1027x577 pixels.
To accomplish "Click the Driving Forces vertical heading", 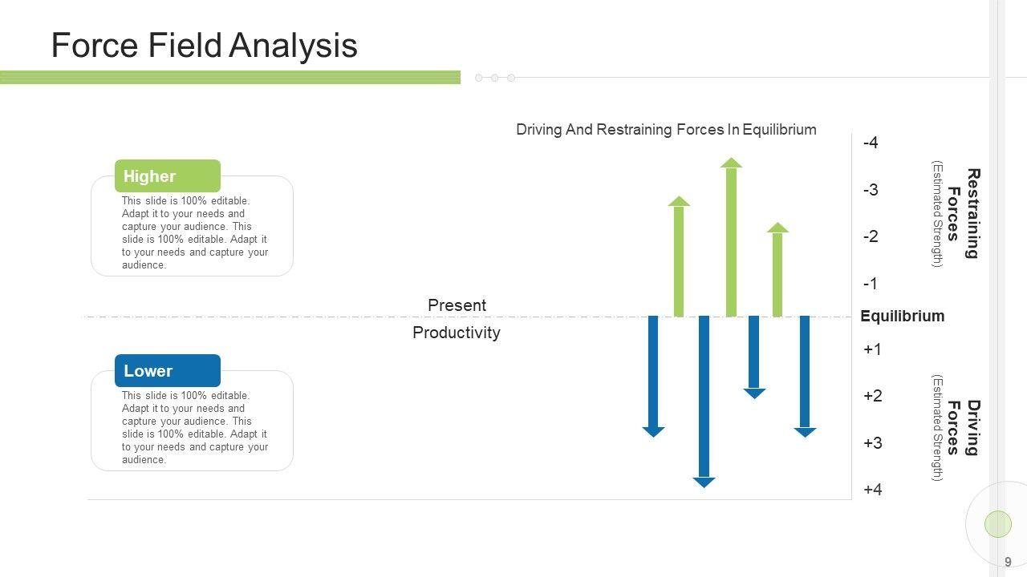I will (x=964, y=427).
